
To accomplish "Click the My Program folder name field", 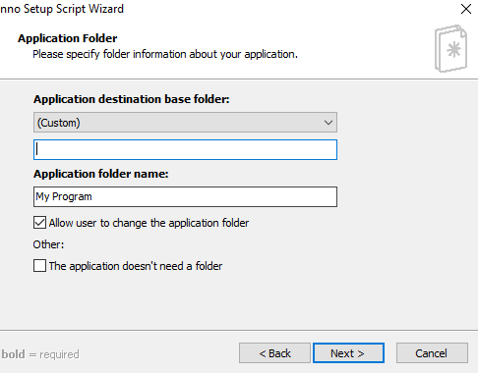I will click(185, 196).
